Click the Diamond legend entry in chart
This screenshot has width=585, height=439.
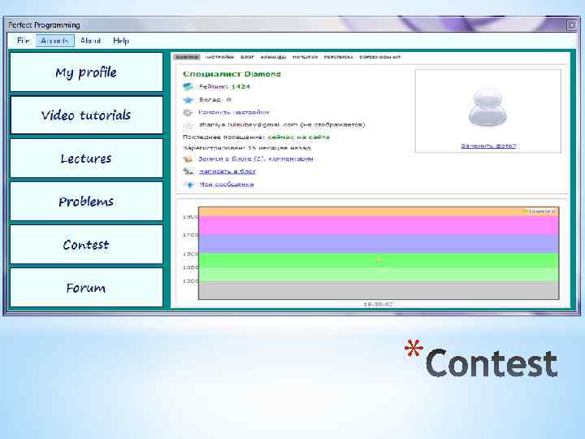[x=539, y=211]
